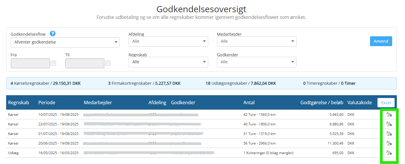Screen dimensions: 405x164
Task: Open the Fra date calendar icon
Action: pyautogui.click(x=53, y=63)
